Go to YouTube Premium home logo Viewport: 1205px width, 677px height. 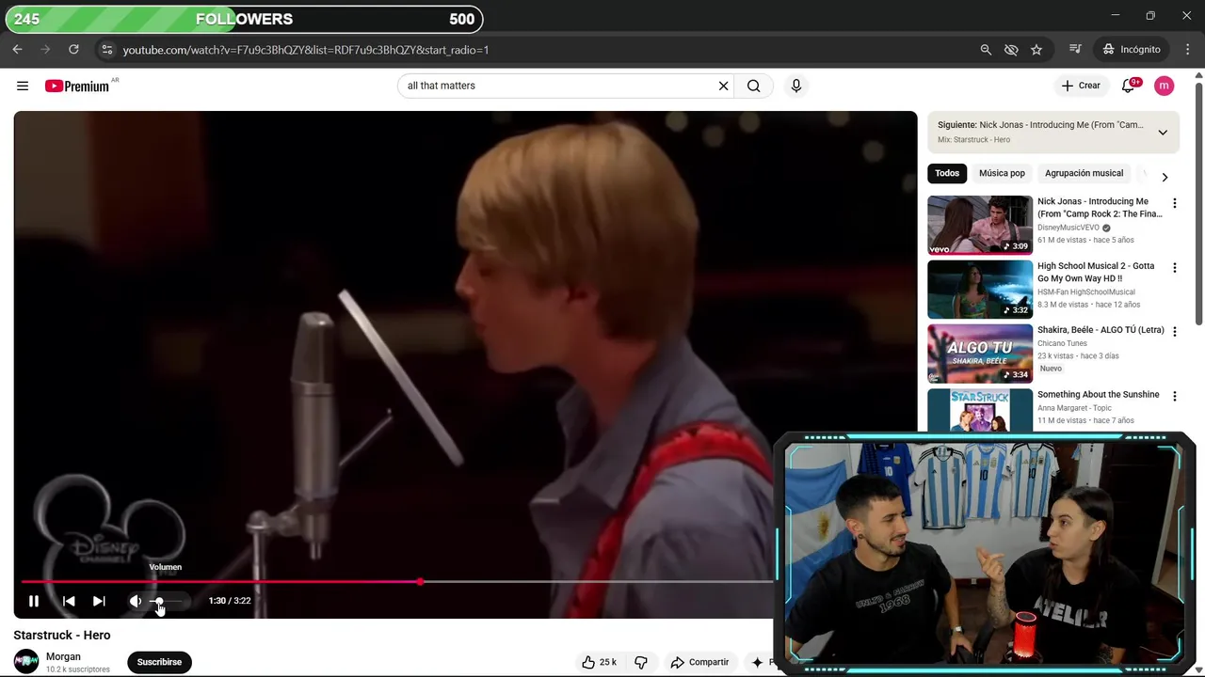tap(78, 86)
